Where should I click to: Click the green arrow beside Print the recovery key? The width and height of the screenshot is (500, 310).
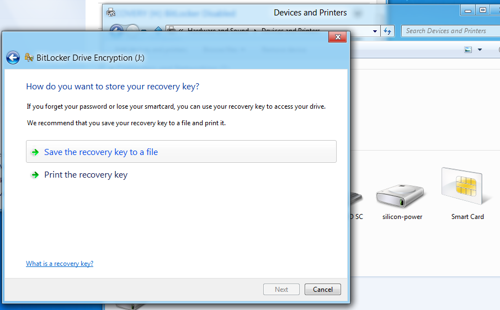pyautogui.click(x=35, y=175)
